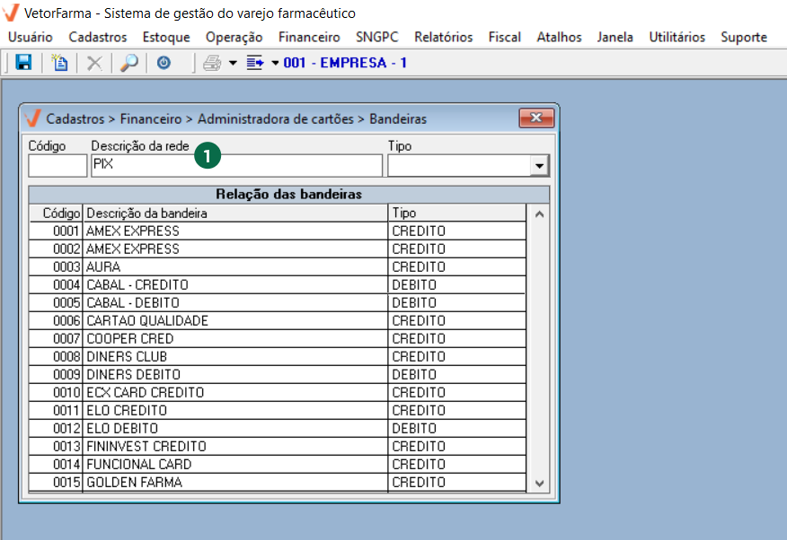Screen dimensions: 787x540
Task: Select the FININVEST CREDITO row
Action: click(x=278, y=447)
